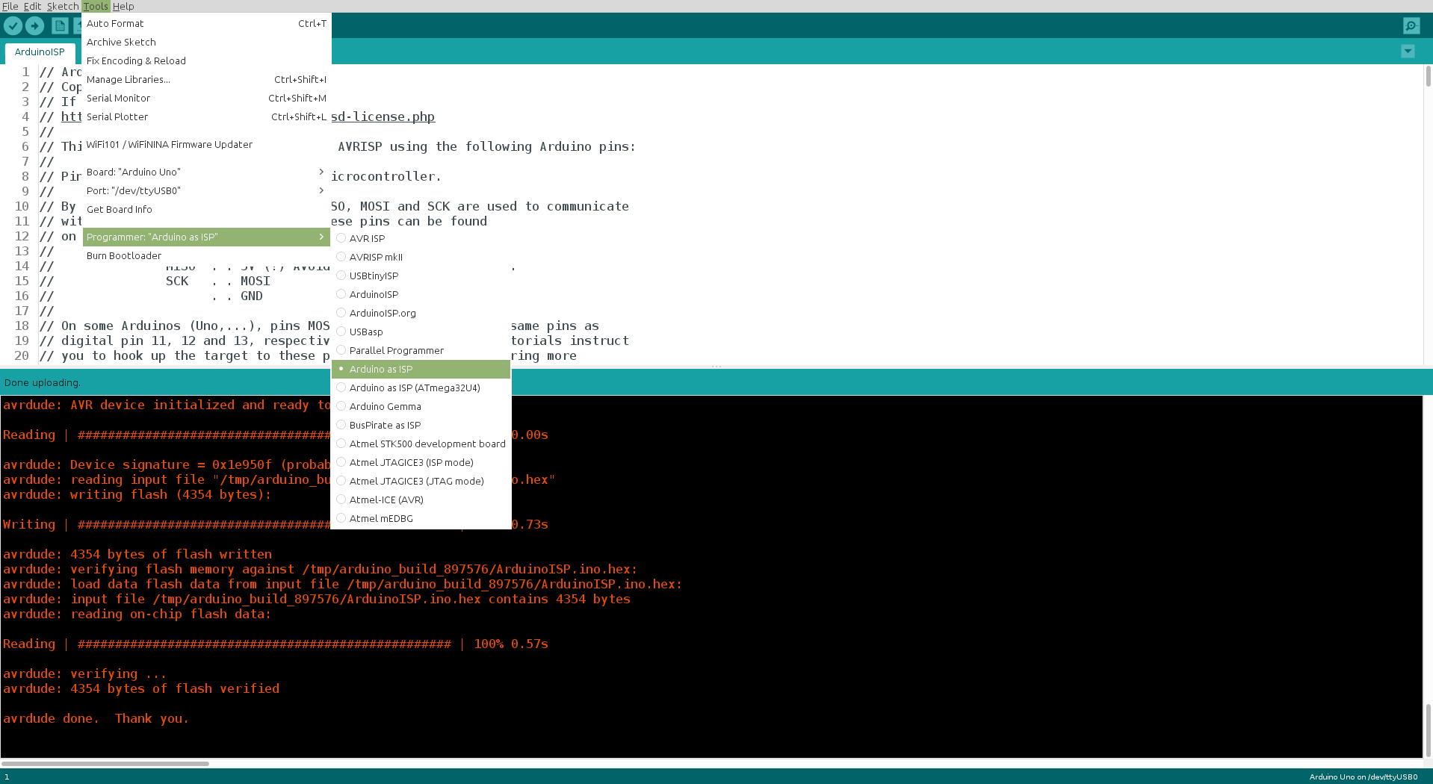1433x784 pixels.
Task: Open the Edit menu
Action: click(x=32, y=6)
